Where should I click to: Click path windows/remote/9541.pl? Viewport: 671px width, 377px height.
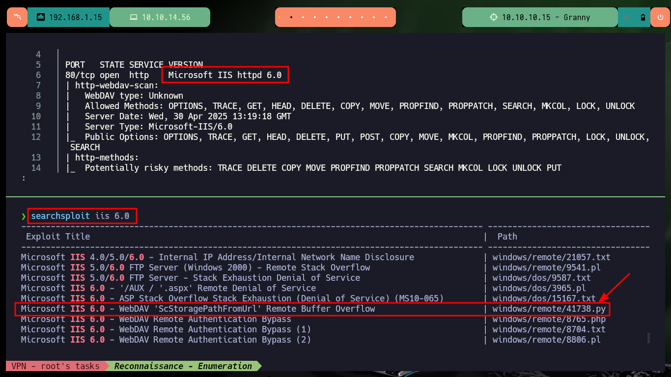tap(547, 268)
